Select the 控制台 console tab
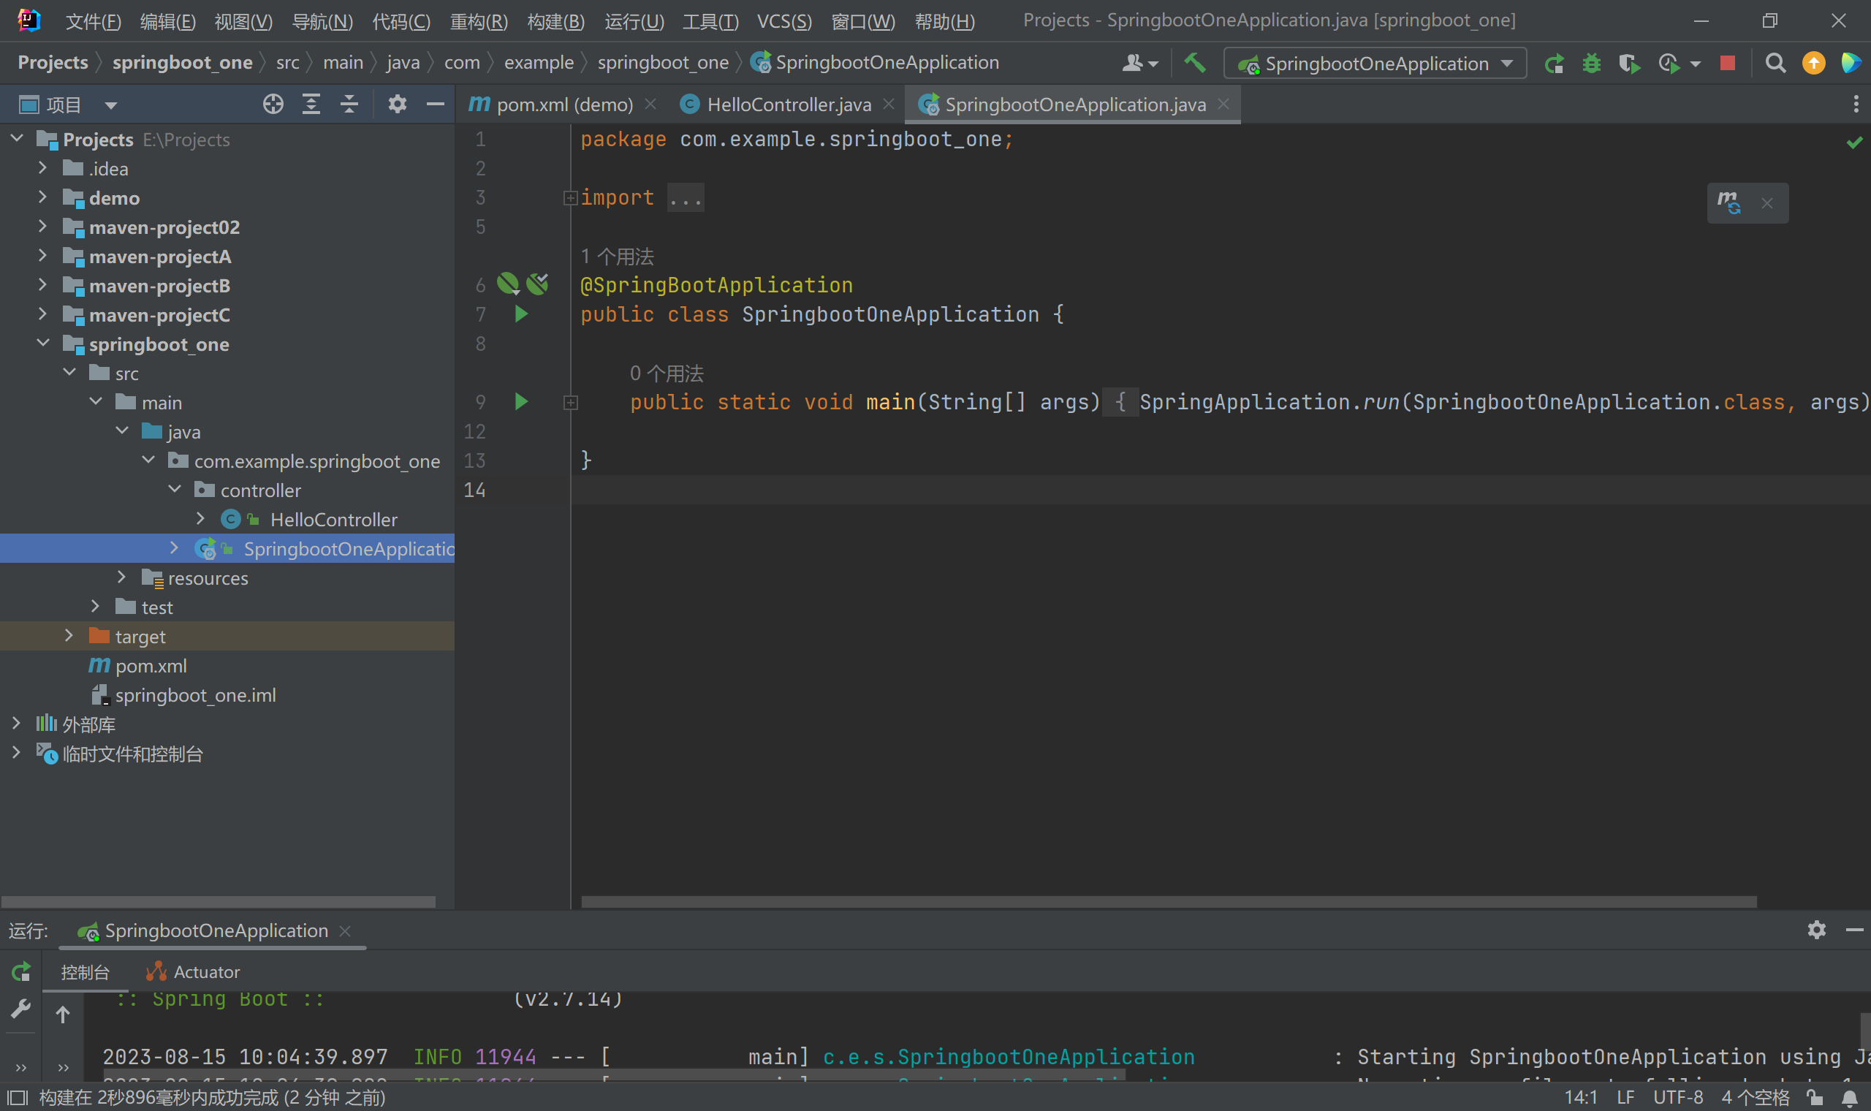Viewport: 1871px width, 1111px height. coord(85,971)
